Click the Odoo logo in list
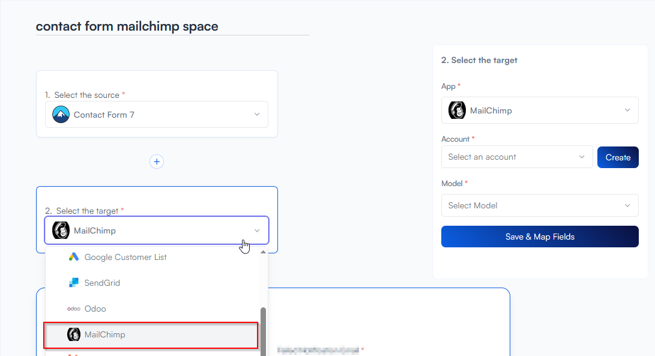 [74, 309]
